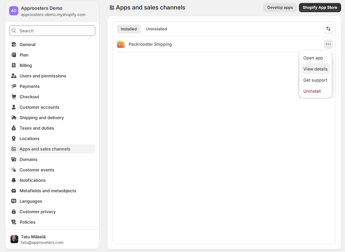Click the Customer privacy lock icon
This screenshot has width=345, height=252.
tap(14, 212)
